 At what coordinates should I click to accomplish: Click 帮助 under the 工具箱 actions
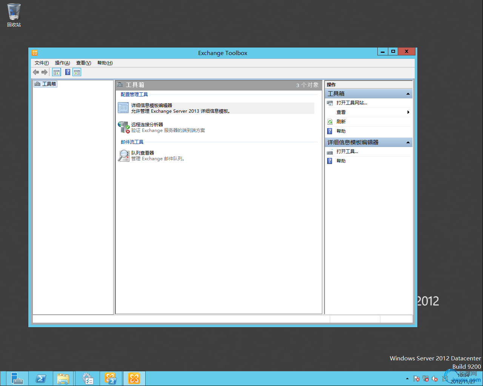(341, 131)
